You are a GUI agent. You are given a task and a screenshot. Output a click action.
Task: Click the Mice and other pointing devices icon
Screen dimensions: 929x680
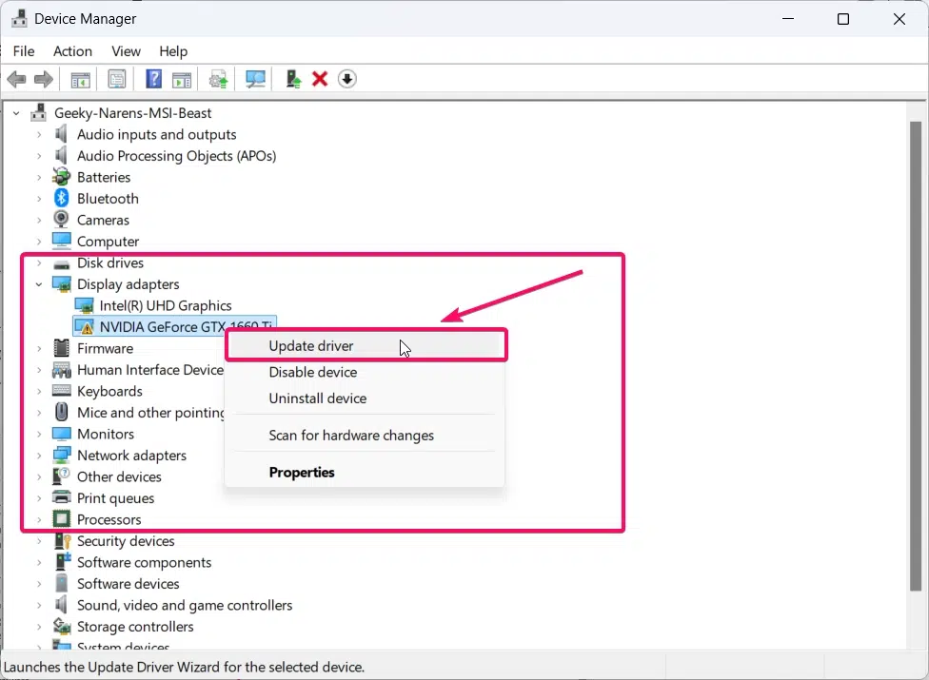61,412
